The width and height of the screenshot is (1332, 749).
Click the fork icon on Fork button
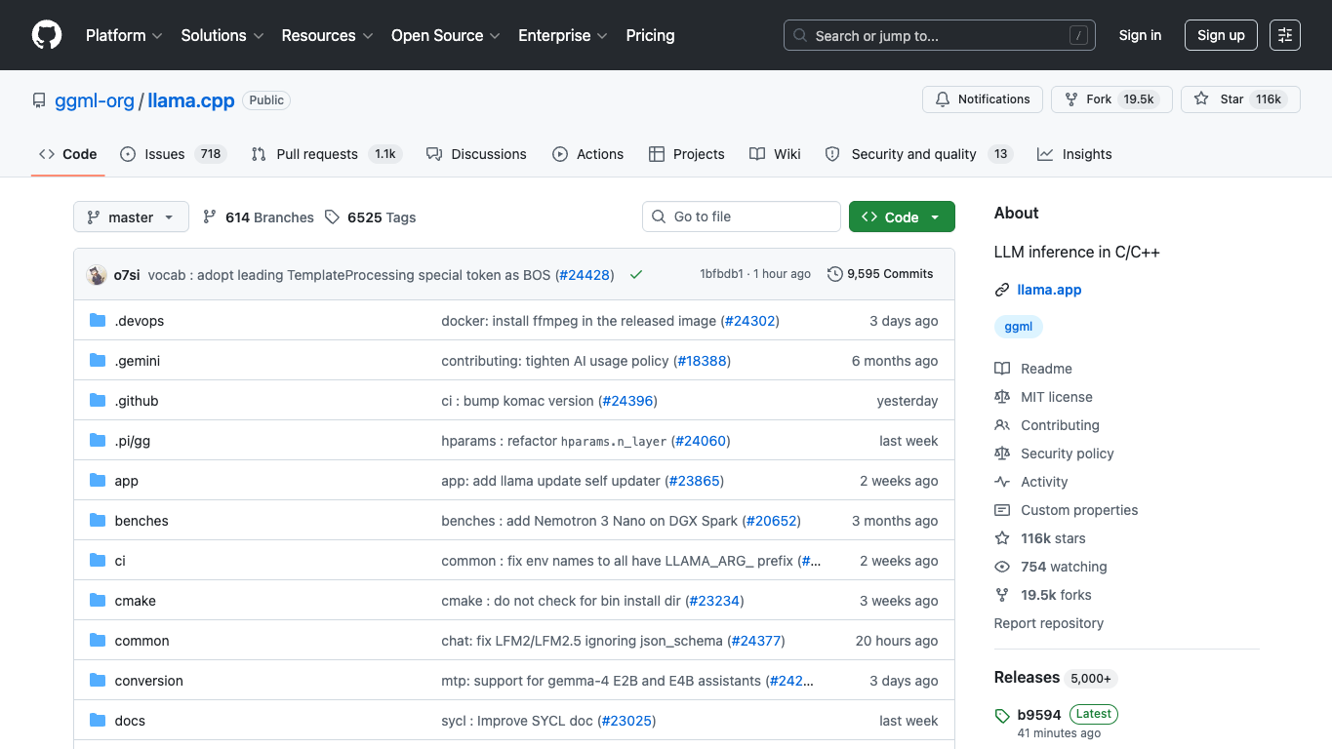click(1071, 99)
